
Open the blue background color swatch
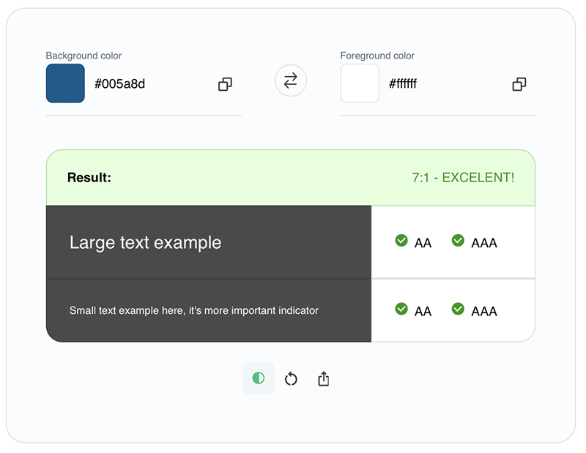point(65,83)
